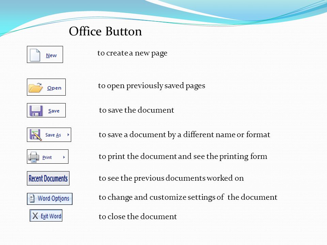Click text about different name or format
Viewport: 327px width, 245px height.
tap(184, 135)
